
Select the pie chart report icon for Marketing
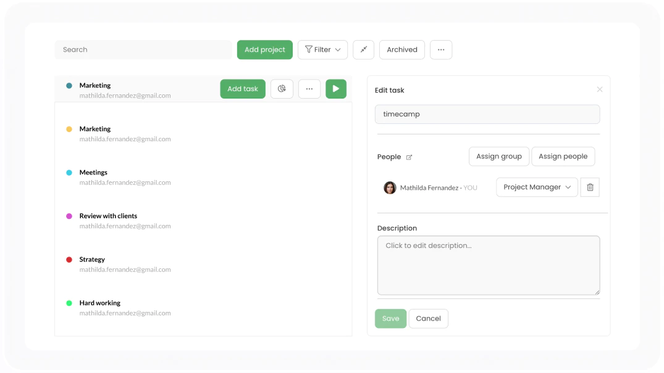(282, 89)
